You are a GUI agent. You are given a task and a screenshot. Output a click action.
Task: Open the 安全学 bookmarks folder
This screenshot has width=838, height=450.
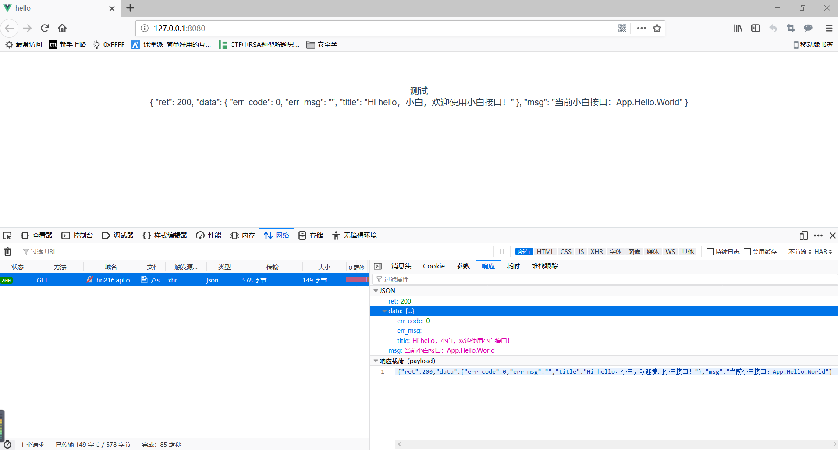point(322,45)
